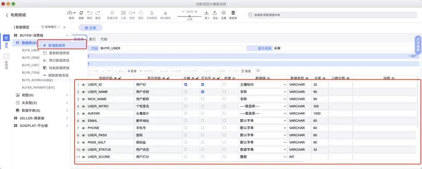
Task: Expand the 关系图(2) node
Action: click(x=67, y=103)
